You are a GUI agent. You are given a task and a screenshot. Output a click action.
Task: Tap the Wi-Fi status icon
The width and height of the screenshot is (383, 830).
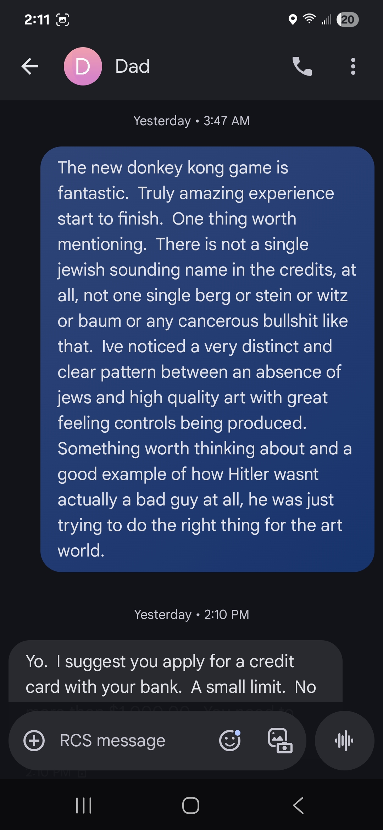pyautogui.click(x=309, y=19)
